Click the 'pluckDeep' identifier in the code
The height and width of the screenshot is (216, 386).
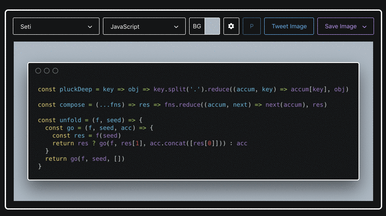pyautogui.click(x=76, y=89)
